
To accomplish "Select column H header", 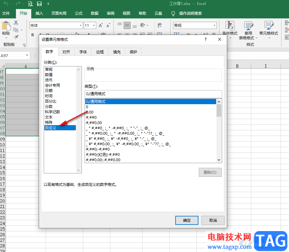I will click(237, 66).
